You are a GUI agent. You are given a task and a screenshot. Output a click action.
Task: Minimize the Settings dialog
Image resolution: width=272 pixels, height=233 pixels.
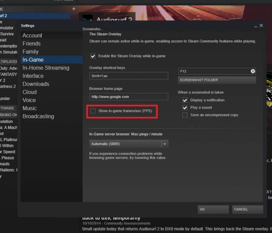pos(256,26)
